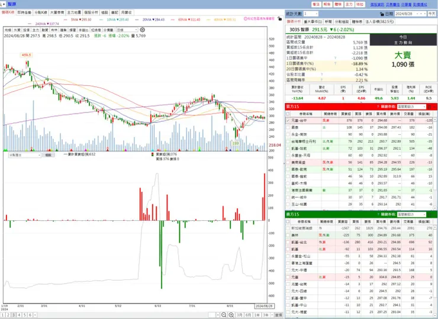Click the zoom in magnifier icon

231,315
